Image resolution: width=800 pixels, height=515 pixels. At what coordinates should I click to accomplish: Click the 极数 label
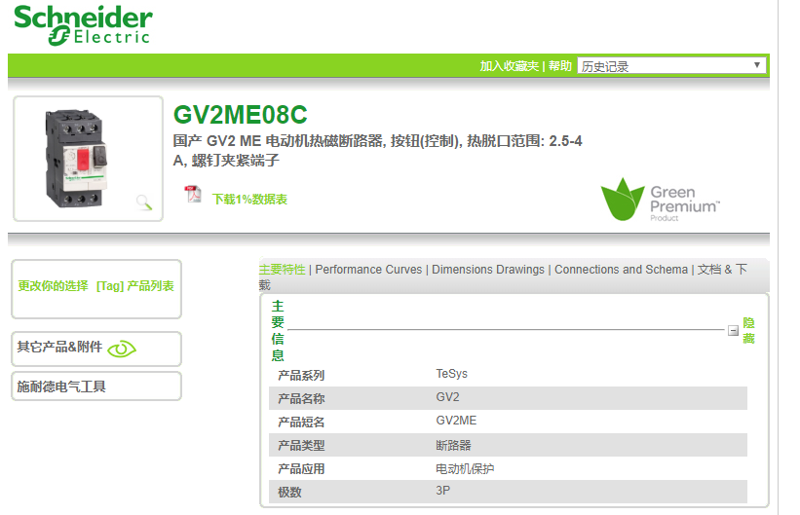pyautogui.click(x=289, y=493)
